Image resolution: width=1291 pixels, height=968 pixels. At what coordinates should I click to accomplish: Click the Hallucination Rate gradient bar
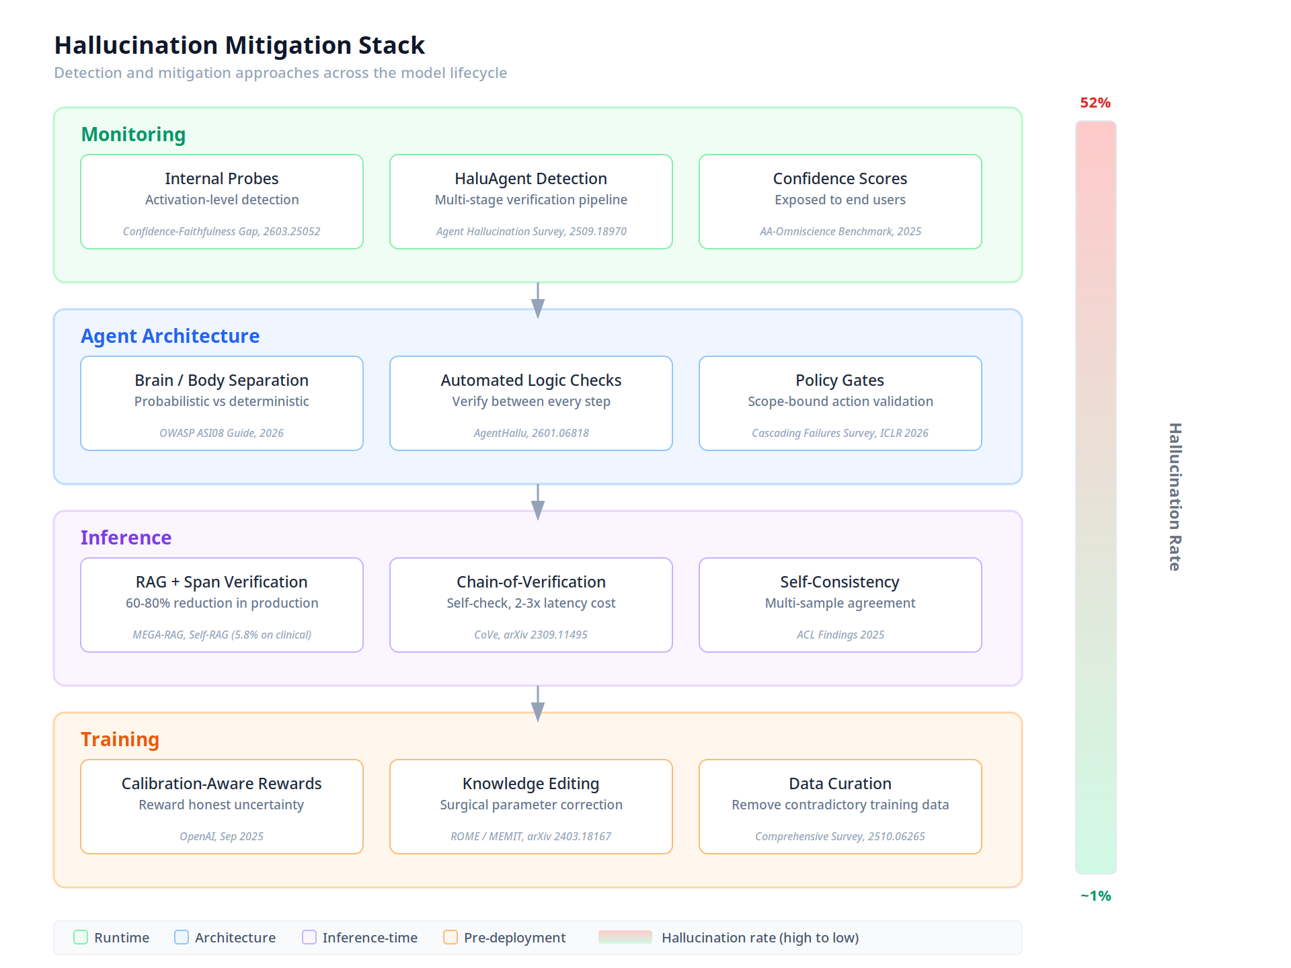coord(1096,497)
